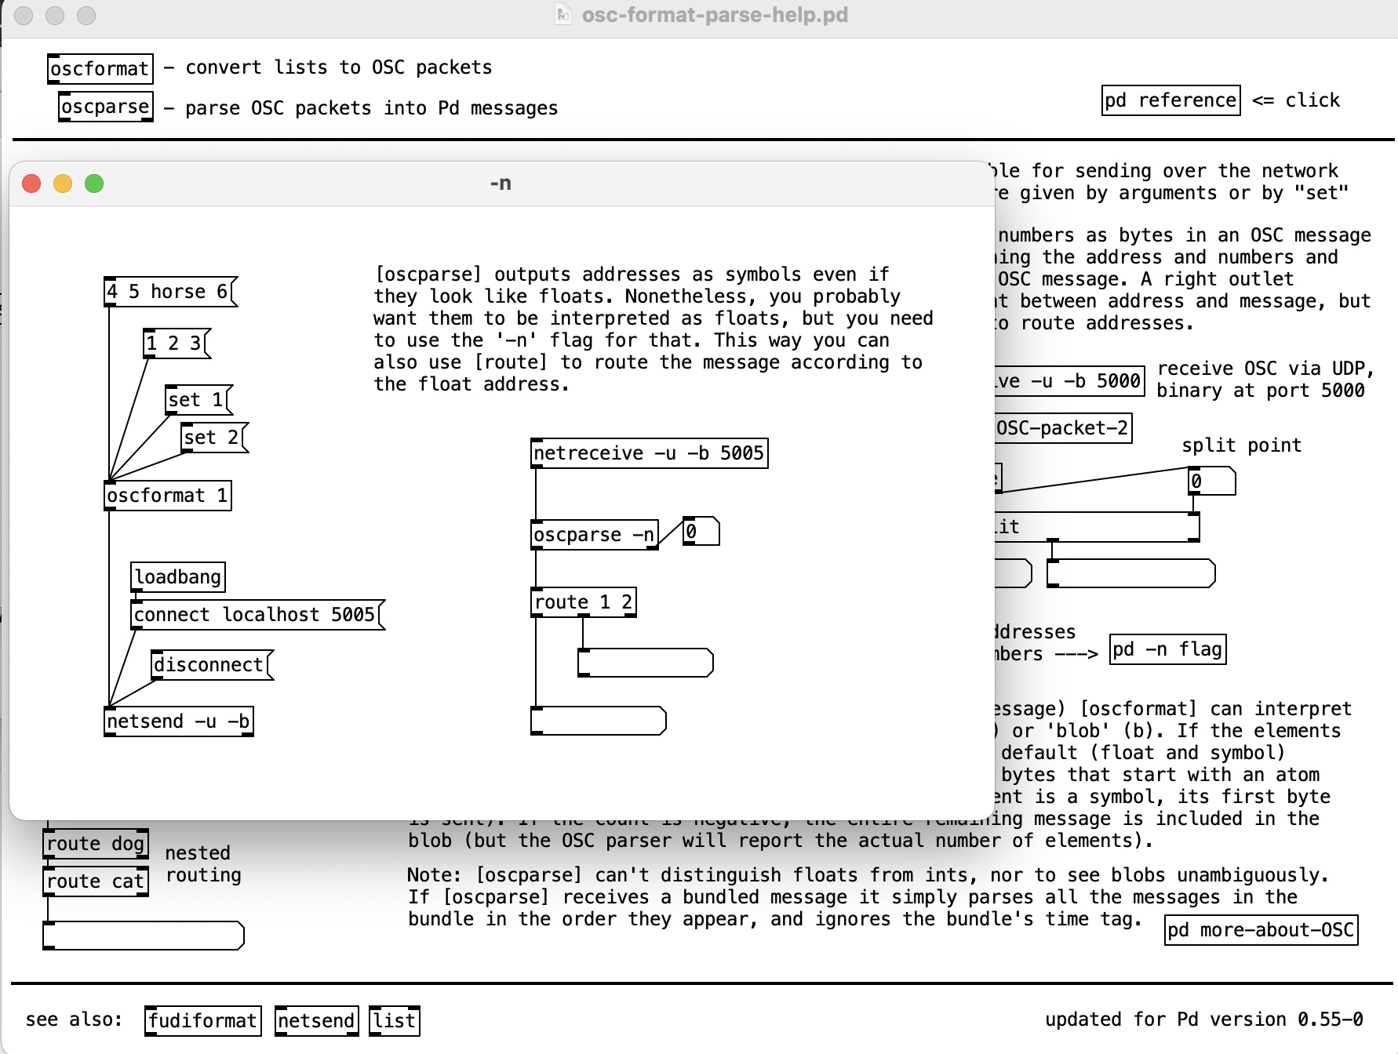Screen dimensions: 1398x1054
Task: Click empty message box under route middle outlet
Action: pyautogui.click(x=646, y=662)
